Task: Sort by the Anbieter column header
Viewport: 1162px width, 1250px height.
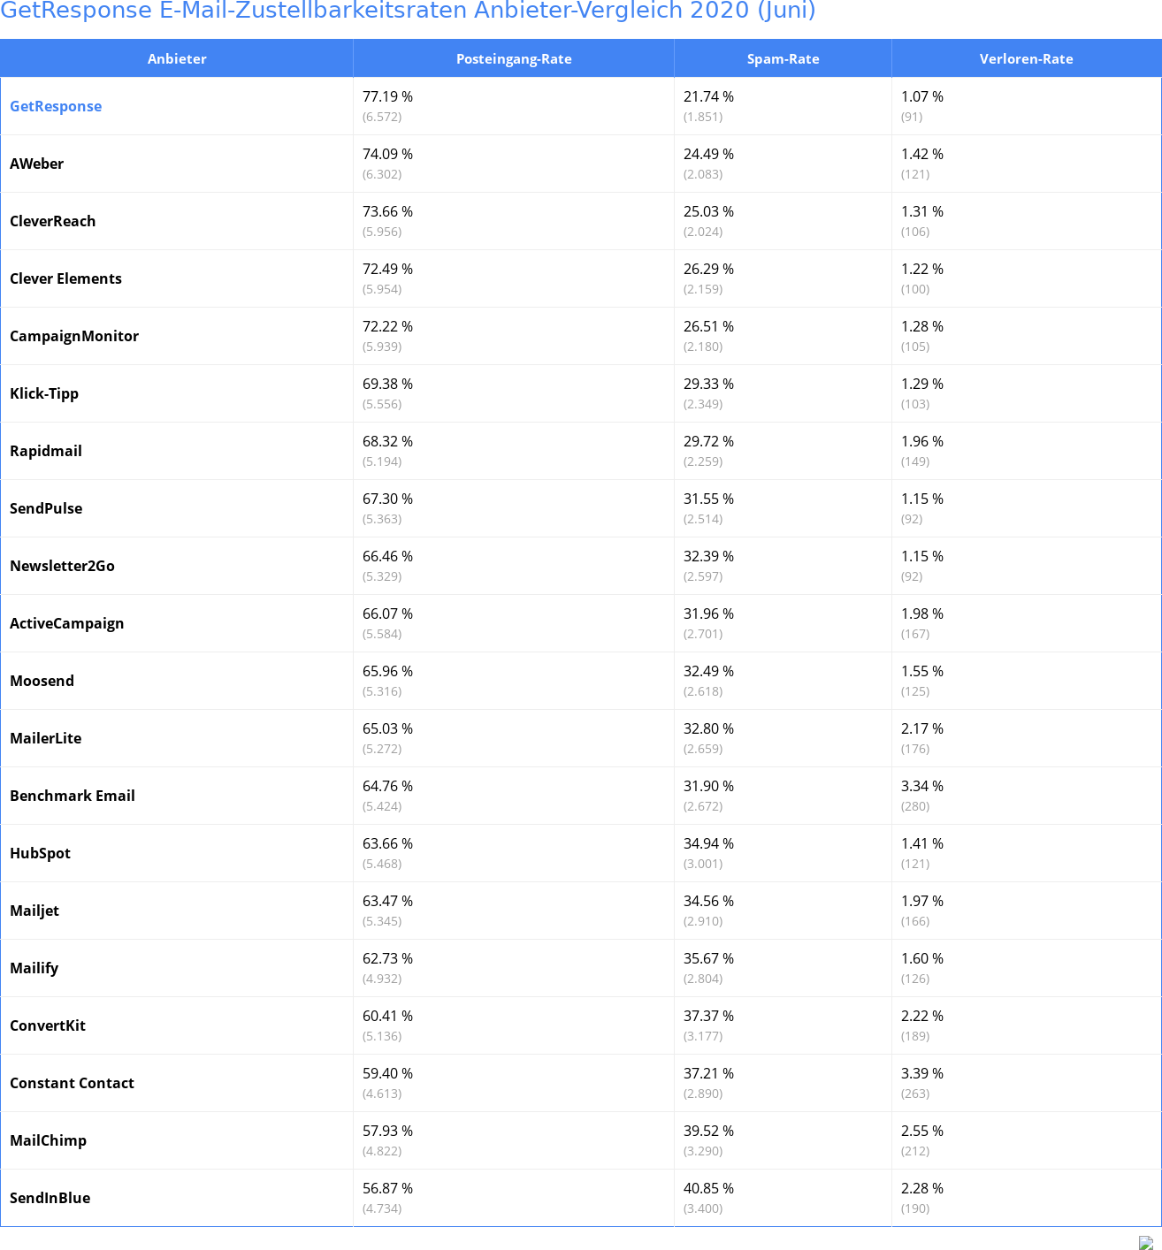Action: [x=177, y=58]
